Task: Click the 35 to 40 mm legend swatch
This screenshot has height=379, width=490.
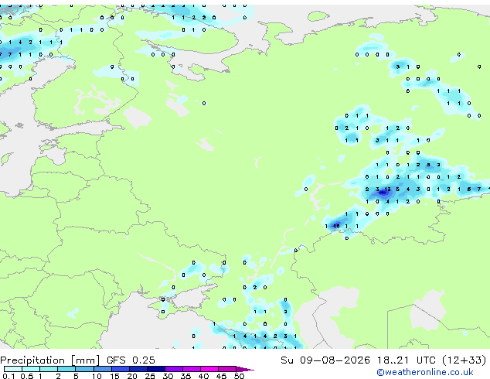Action: click(x=191, y=369)
